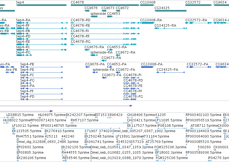Select protein CG4678-PI
Screen dimensions: 229x162
(132, 75)
